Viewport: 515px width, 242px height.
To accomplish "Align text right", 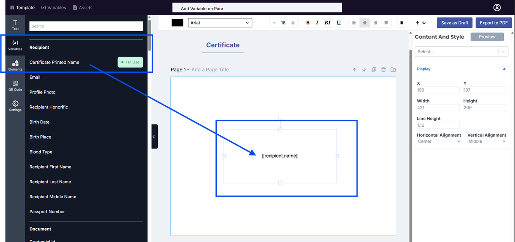I will [376, 23].
